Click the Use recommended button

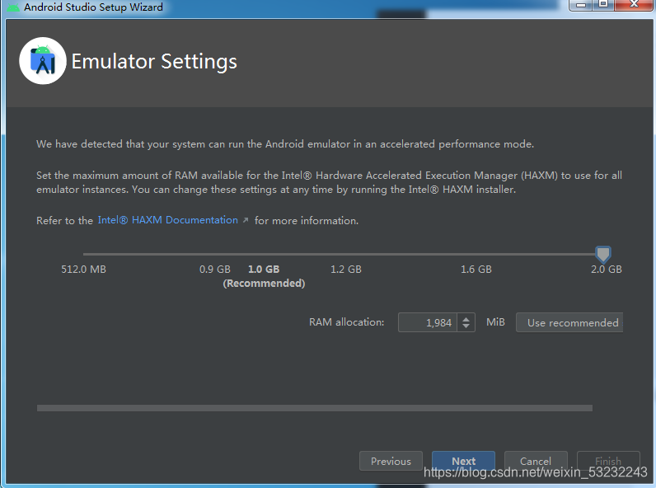[569, 322]
